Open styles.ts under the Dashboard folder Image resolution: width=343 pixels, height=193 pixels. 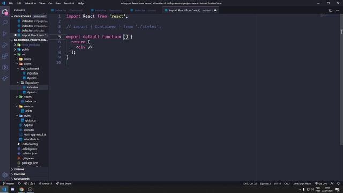coord(32,78)
